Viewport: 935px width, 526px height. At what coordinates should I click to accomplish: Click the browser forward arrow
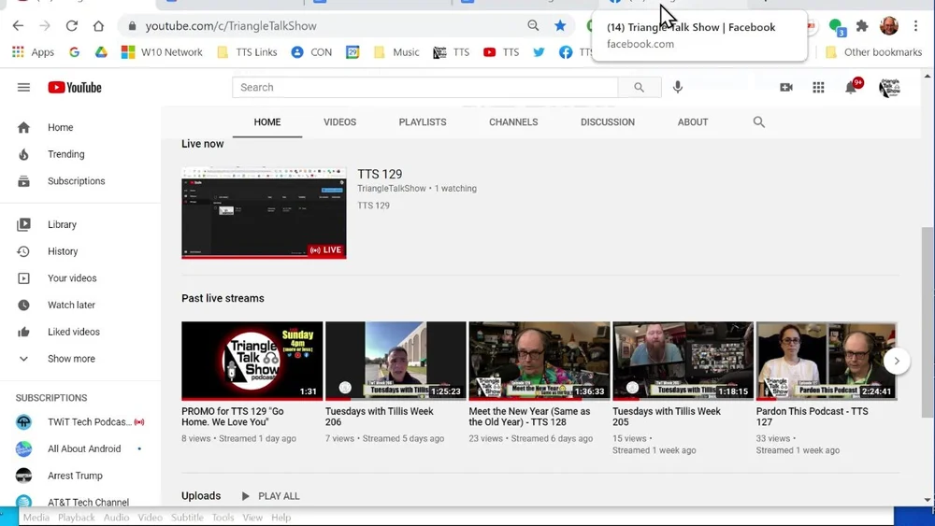45,25
